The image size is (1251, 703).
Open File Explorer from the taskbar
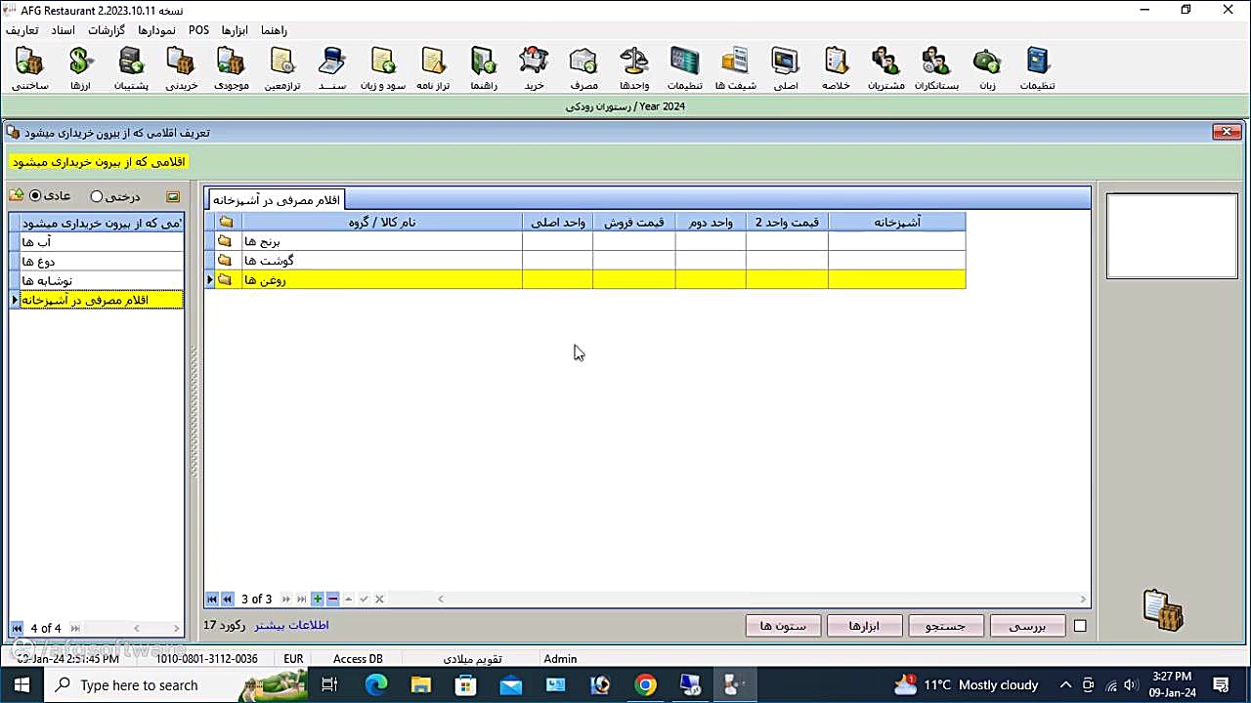tap(420, 685)
